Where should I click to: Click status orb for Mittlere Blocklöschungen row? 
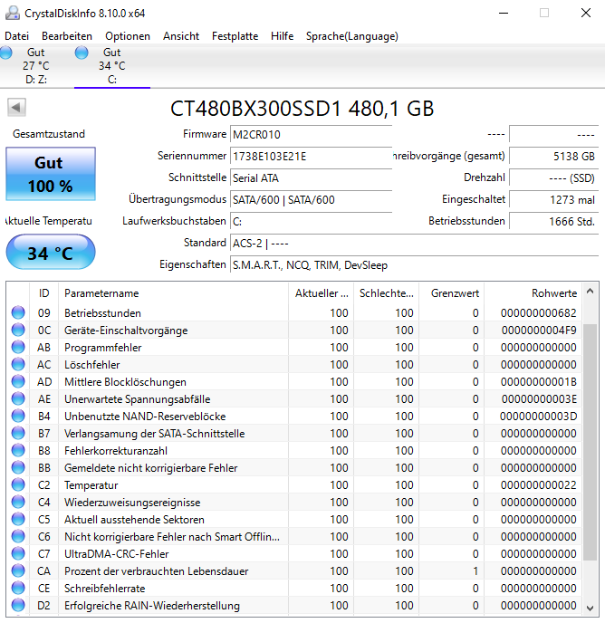point(18,381)
